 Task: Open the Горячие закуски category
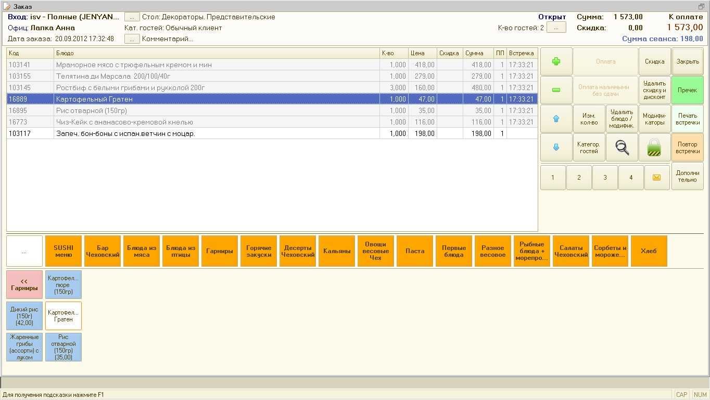259,251
